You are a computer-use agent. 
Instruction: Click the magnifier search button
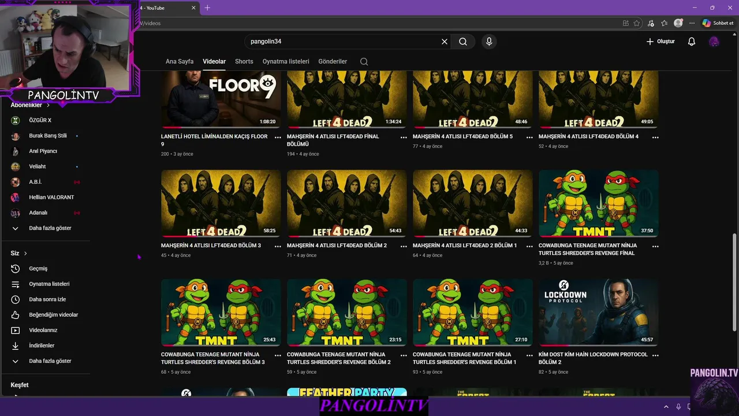(x=463, y=42)
